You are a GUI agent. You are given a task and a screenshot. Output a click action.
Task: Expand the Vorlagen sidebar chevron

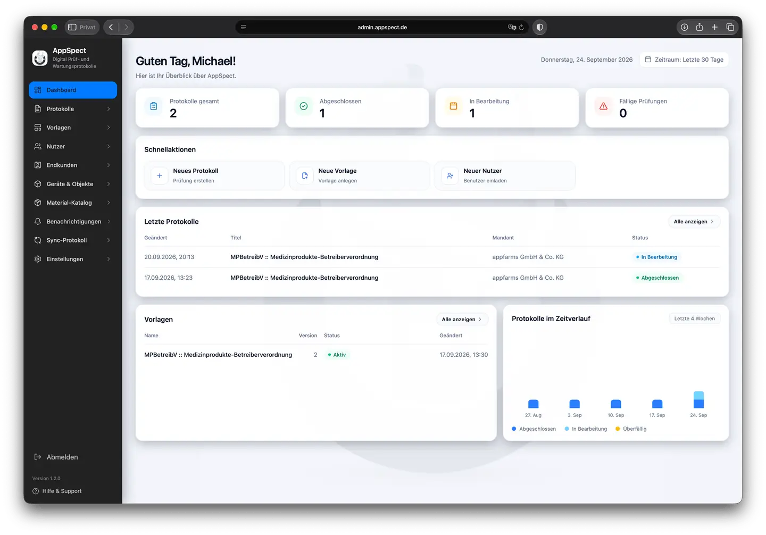(109, 128)
